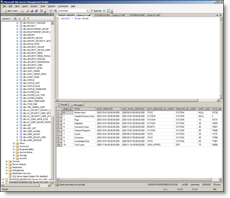Click the Object Explorer filter funnel icon
Screen dimensions: 230x198
(28, 19)
